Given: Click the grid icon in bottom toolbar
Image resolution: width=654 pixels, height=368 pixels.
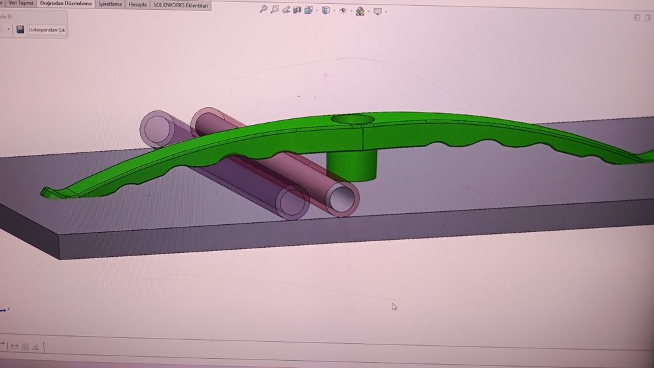Looking at the screenshot, I should tap(25, 346).
